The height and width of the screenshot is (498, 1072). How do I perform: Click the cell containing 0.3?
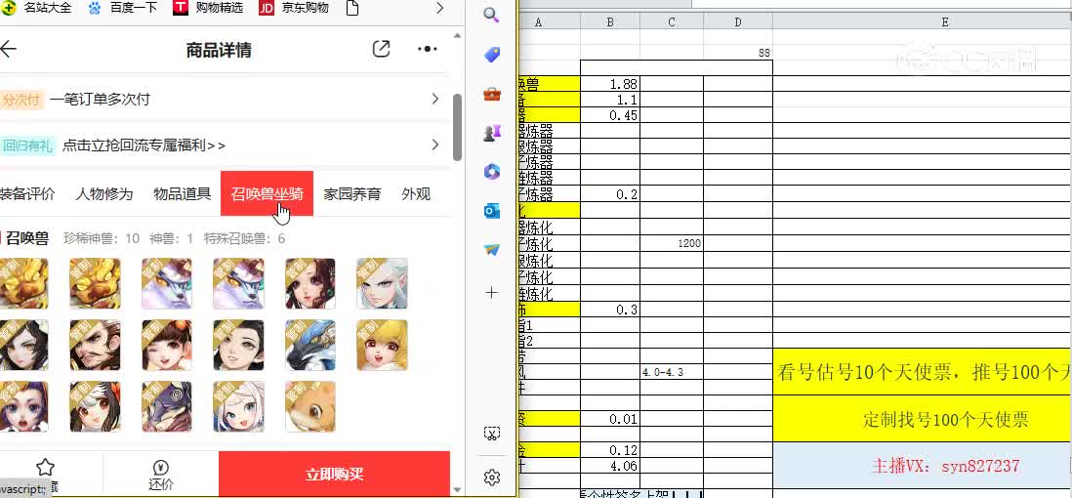point(610,310)
